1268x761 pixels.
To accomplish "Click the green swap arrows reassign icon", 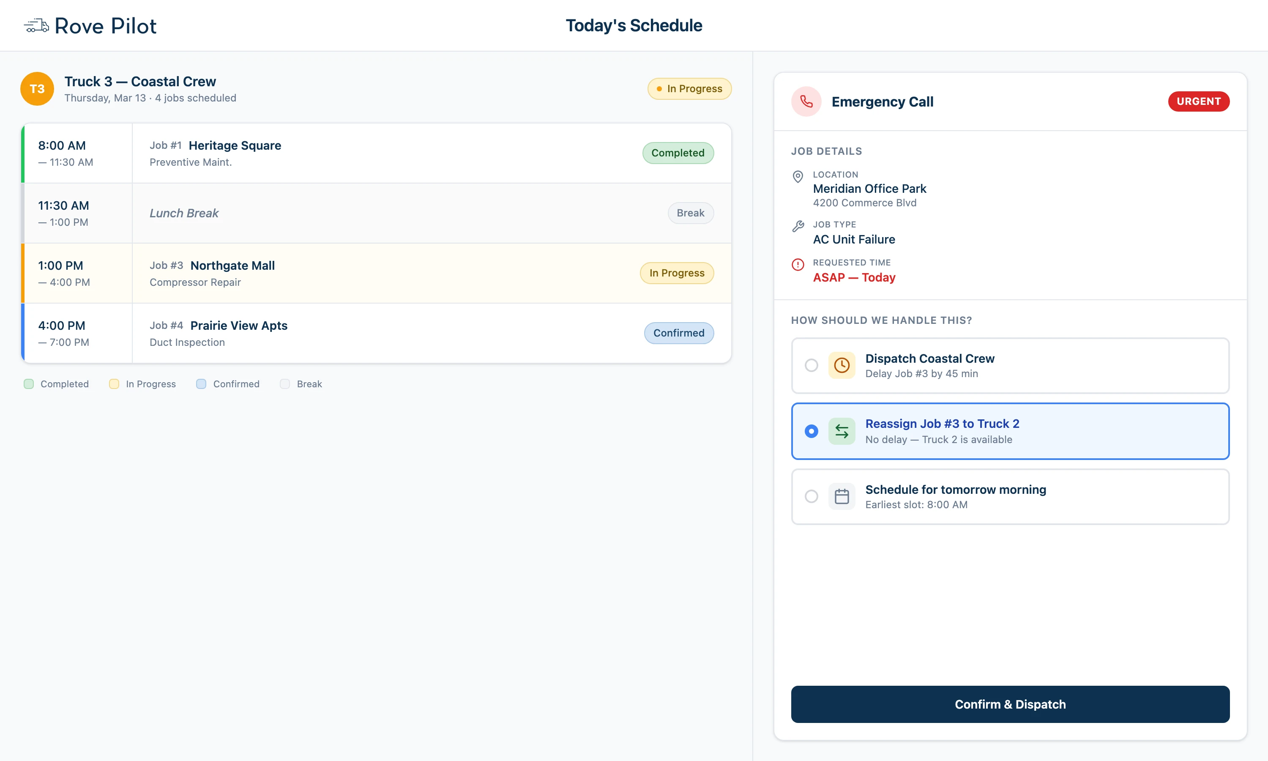I will pos(842,431).
